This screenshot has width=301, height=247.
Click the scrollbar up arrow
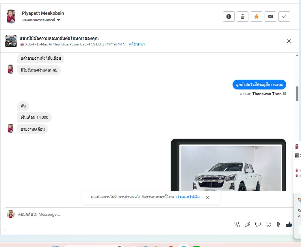click(297, 55)
